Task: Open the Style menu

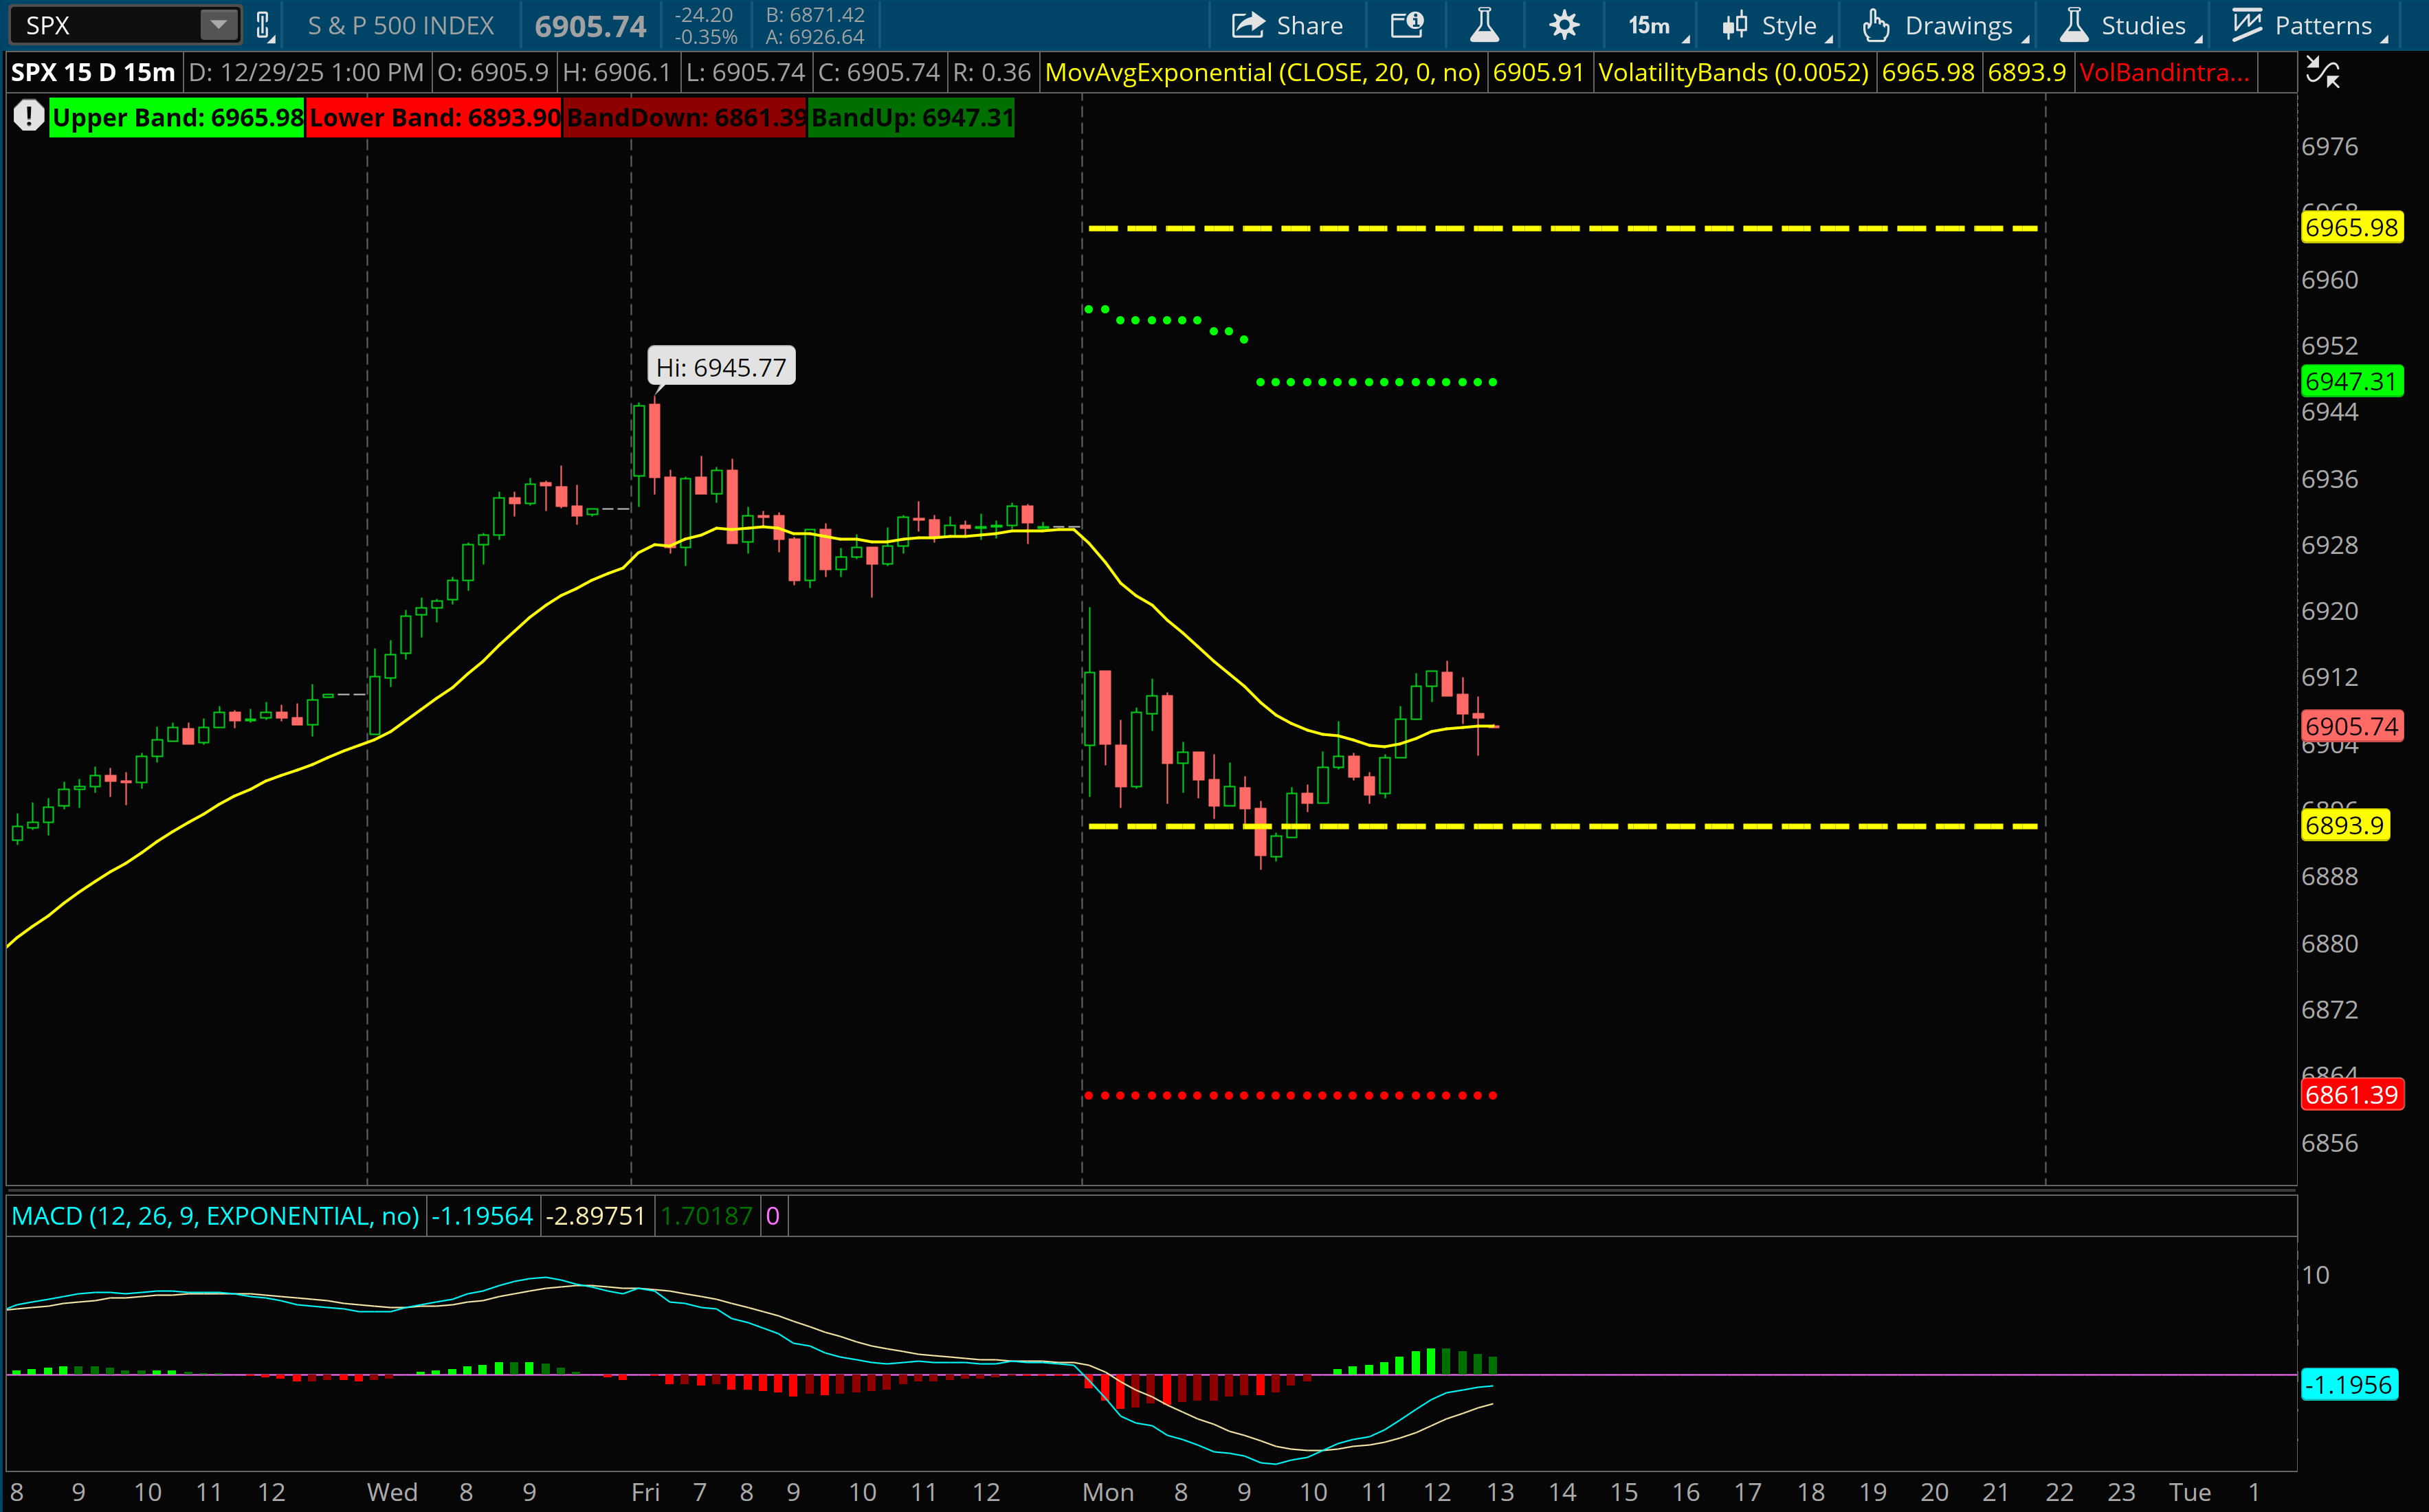Action: pyautogui.click(x=1776, y=25)
